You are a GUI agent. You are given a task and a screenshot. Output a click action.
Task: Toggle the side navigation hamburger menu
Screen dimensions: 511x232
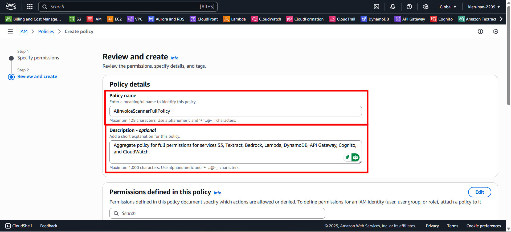(10, 31)
